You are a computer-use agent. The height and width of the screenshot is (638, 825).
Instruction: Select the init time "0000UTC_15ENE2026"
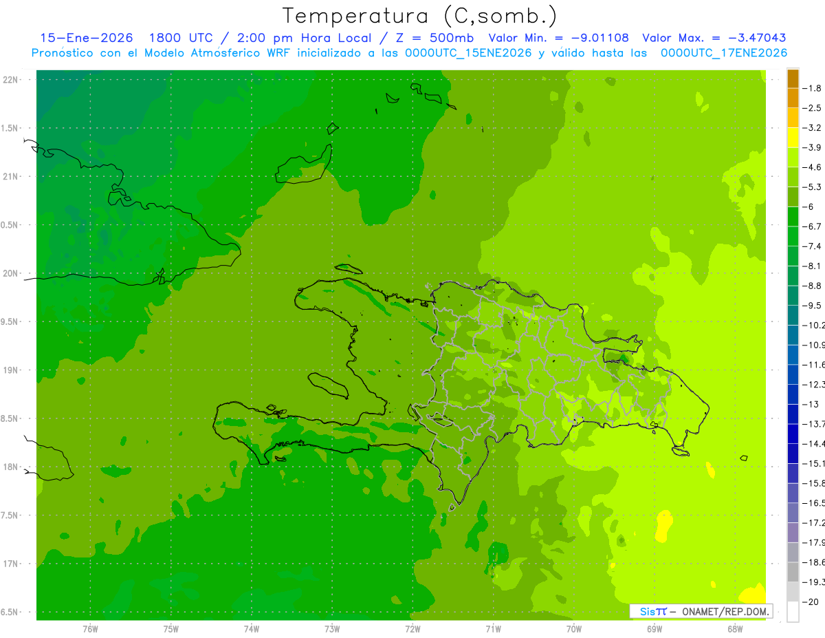point(468,53)
